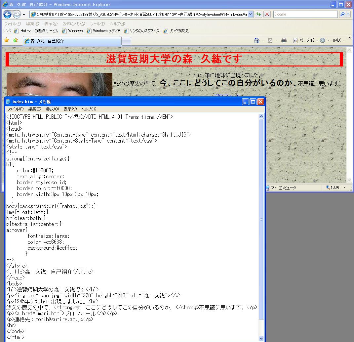Screen dimensions: 354x342
Task: Click the toolbar overflow chevron
Action: pos(350,37)
